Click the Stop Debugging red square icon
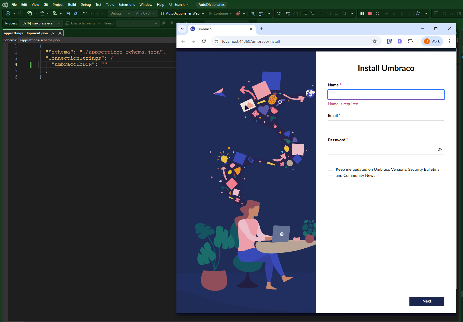463x322 pixels. tap(370, 13)
